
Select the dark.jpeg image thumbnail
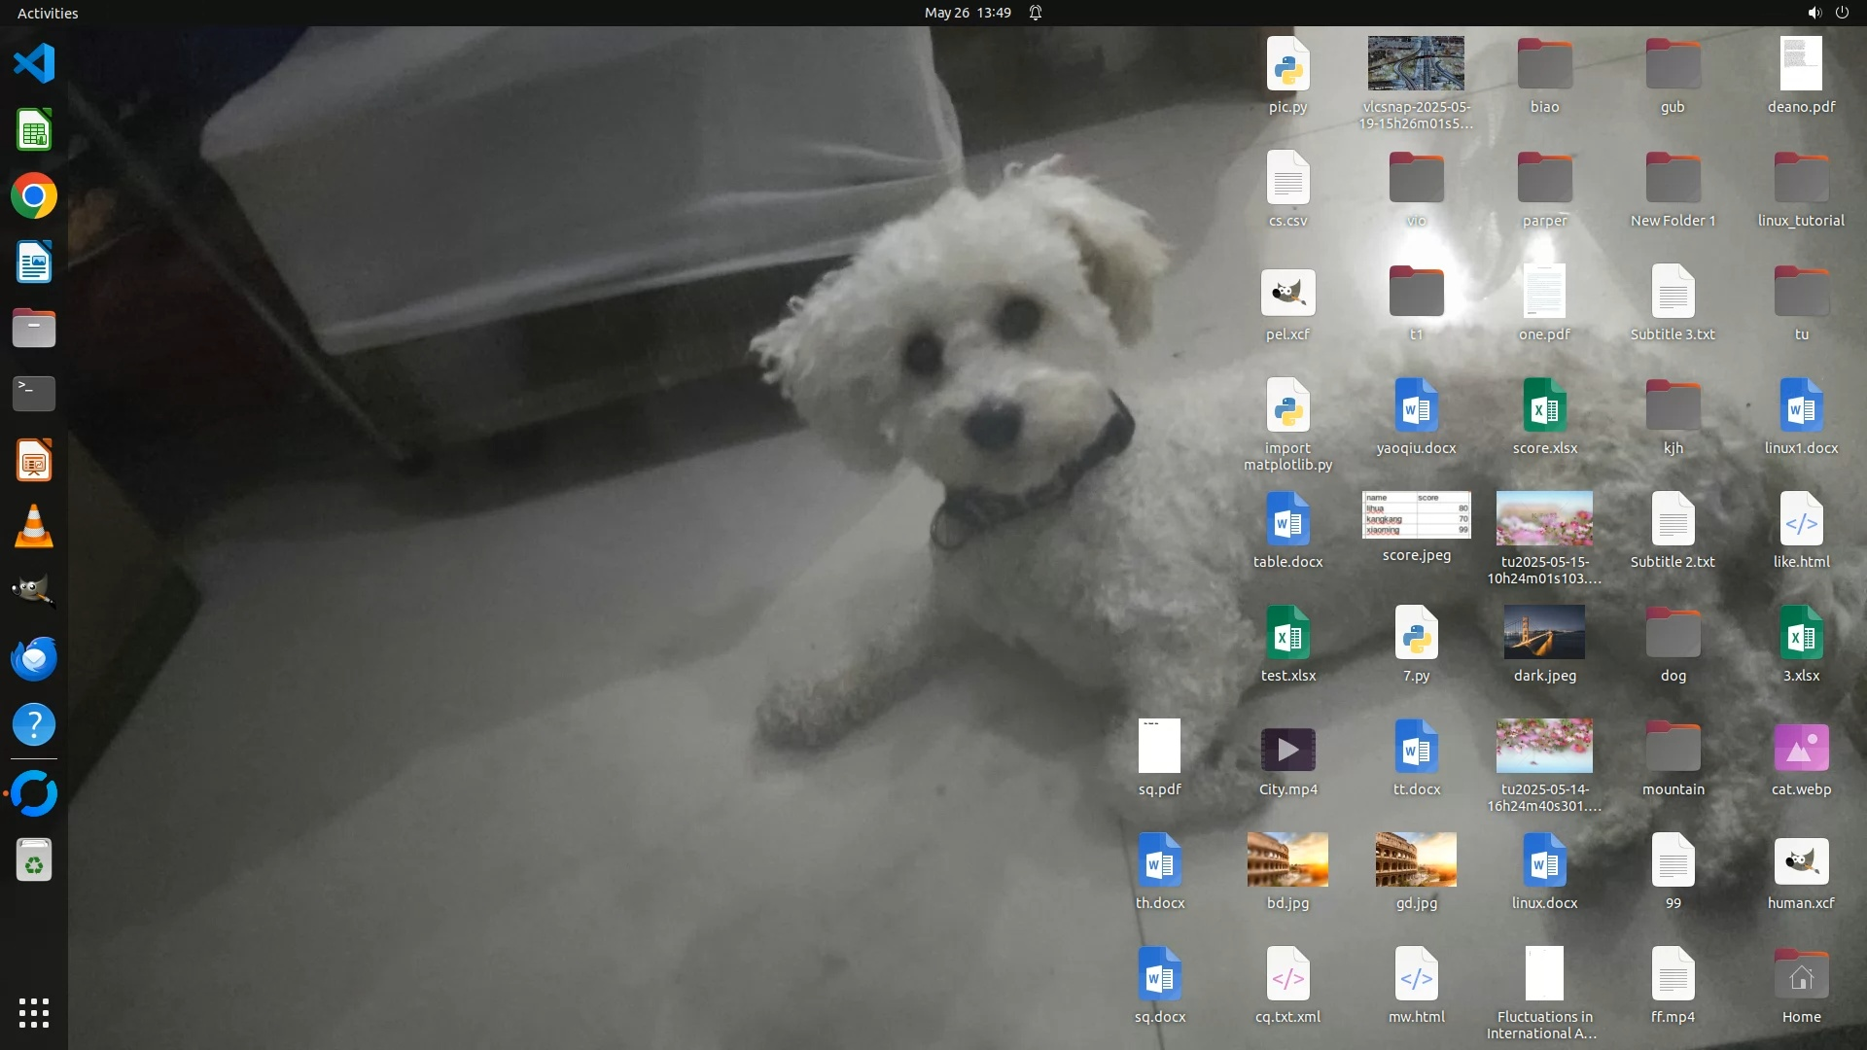pos(1544,633)
